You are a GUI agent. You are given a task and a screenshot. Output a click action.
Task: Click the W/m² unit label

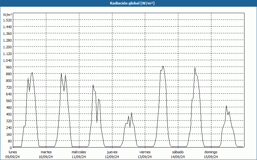tap(7, 15)
